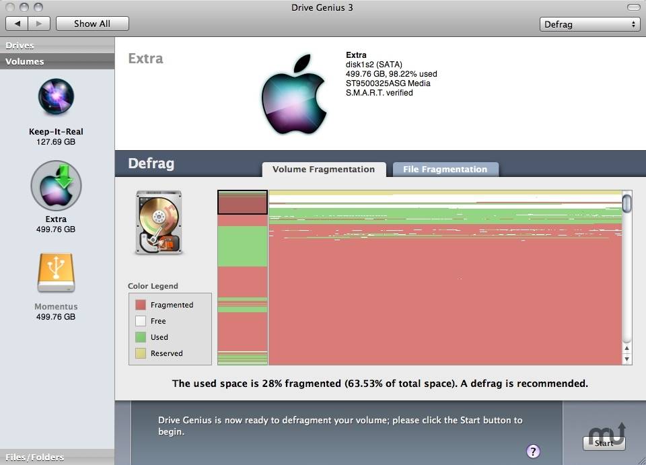This screenshot has height=465, width=646.
Task: Click the 'Fragmented' legend label
Action: point(172,305)
